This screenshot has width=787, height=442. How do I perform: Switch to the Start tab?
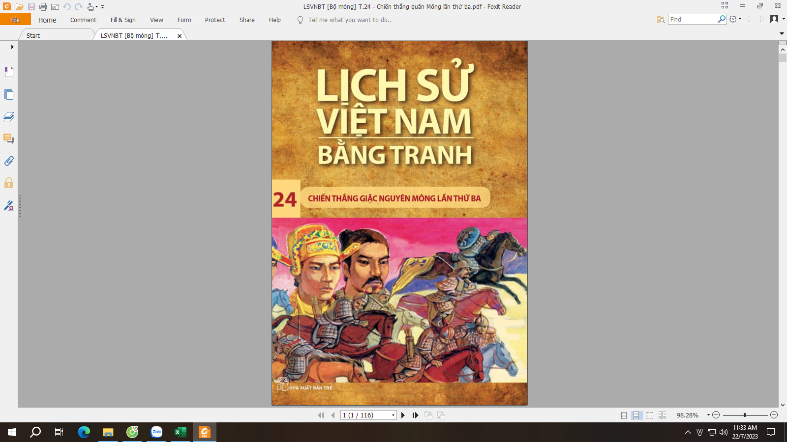pyautogui.click(x=33, y=35)
